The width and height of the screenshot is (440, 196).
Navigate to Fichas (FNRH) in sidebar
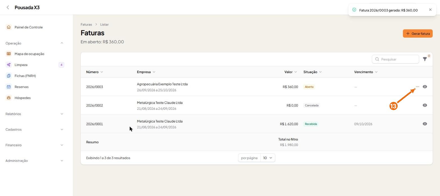coord(25,76)
